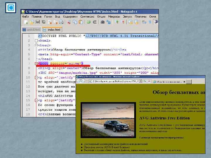The width and height of the screenshot is (211, 158).
Task: Click the AVG Antivirus Free Edition heading
Action: [x=164, y=118]
